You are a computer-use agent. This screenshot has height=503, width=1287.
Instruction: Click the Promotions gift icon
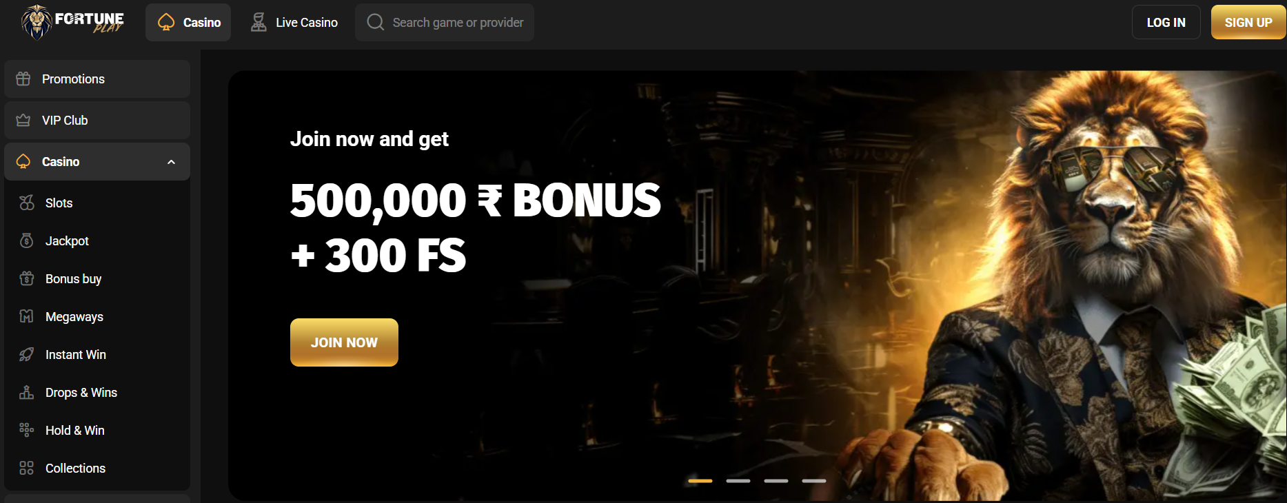pos(23,79)
